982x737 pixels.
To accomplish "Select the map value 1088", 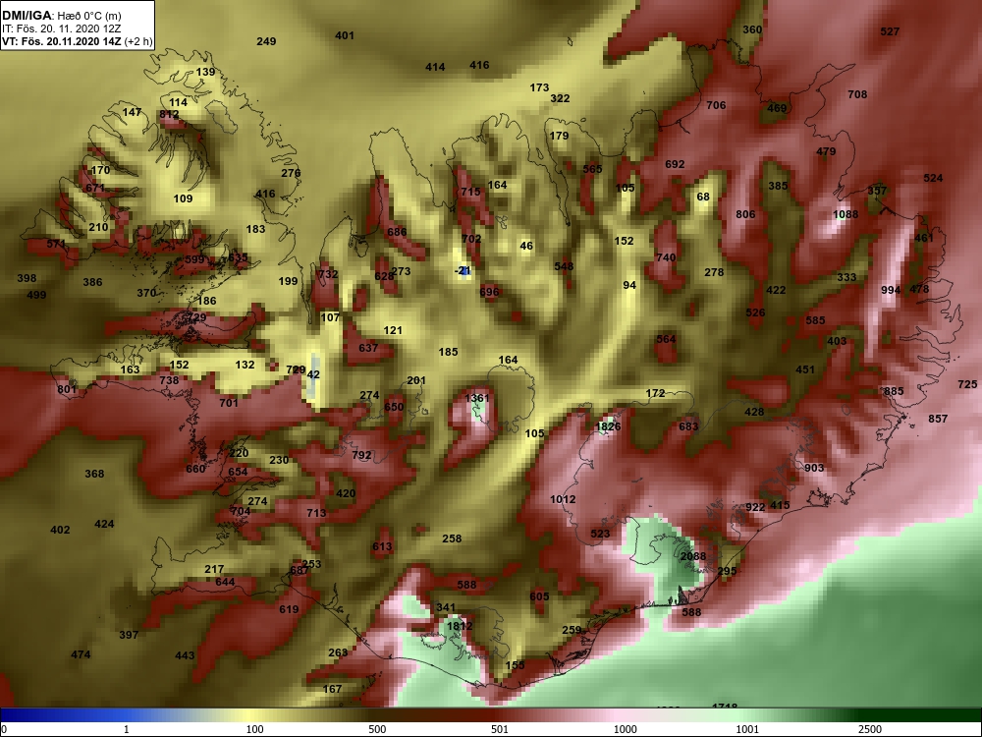I will (846, 214).
